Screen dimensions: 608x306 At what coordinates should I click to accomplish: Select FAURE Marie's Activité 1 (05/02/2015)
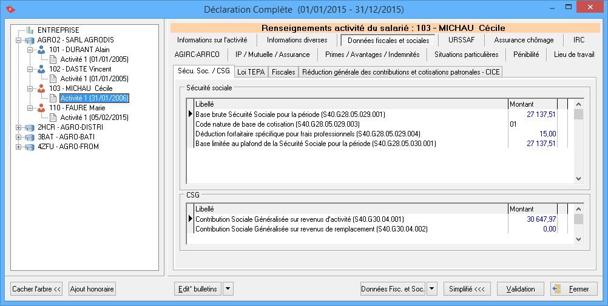click(x=94, y=118)
